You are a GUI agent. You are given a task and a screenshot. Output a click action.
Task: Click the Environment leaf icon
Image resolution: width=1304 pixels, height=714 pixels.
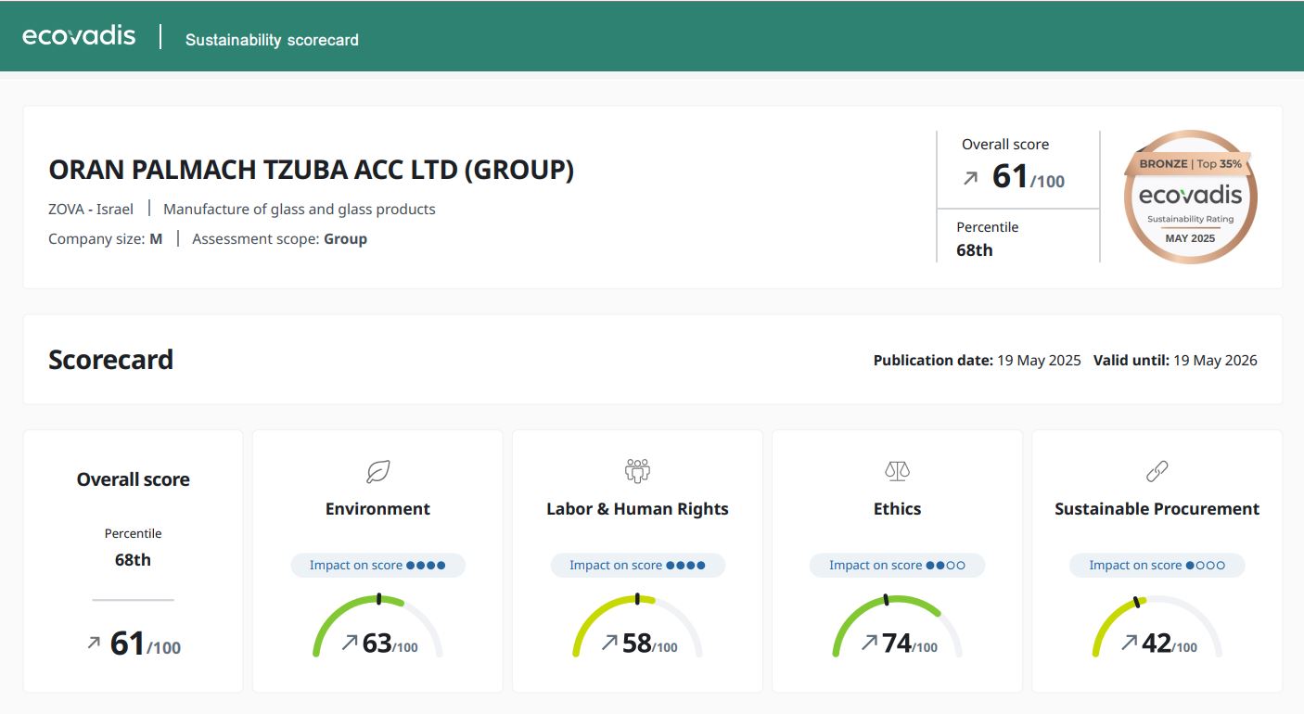pyautogui.click(x=377, y=472)
